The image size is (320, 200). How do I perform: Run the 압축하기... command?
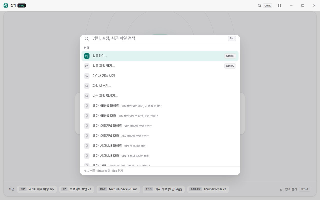[160, 56]
